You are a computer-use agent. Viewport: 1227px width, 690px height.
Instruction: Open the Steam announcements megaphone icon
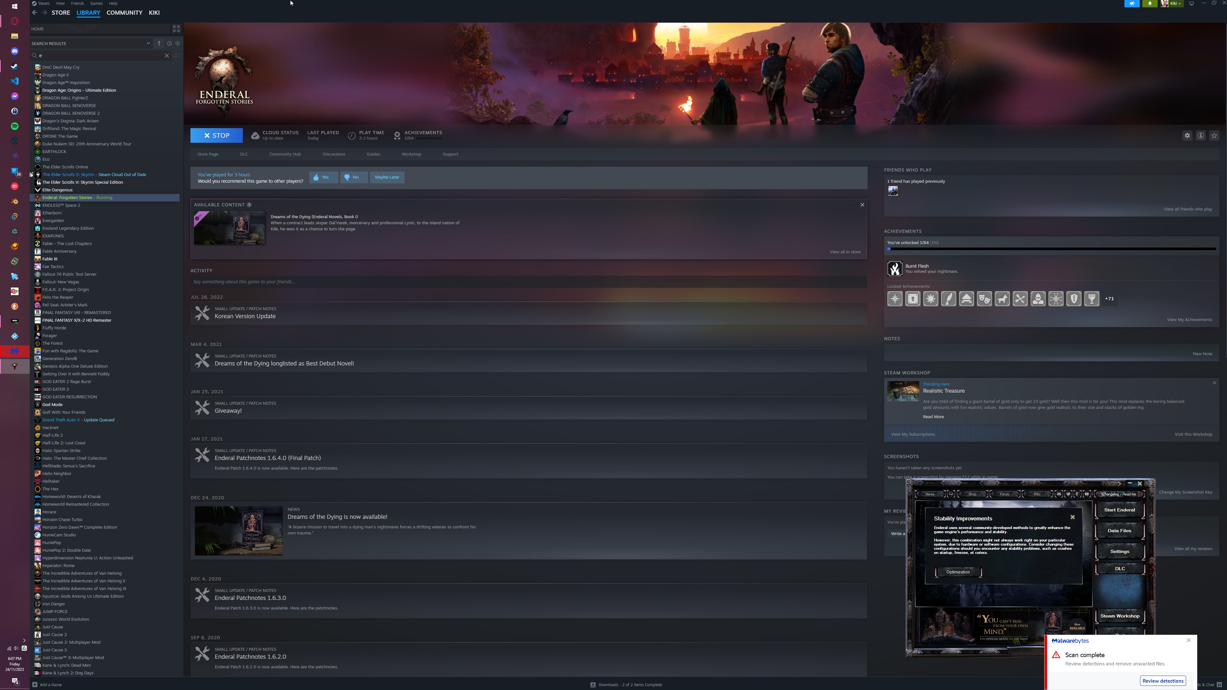pyautogui.click(x=1132, y=3)
